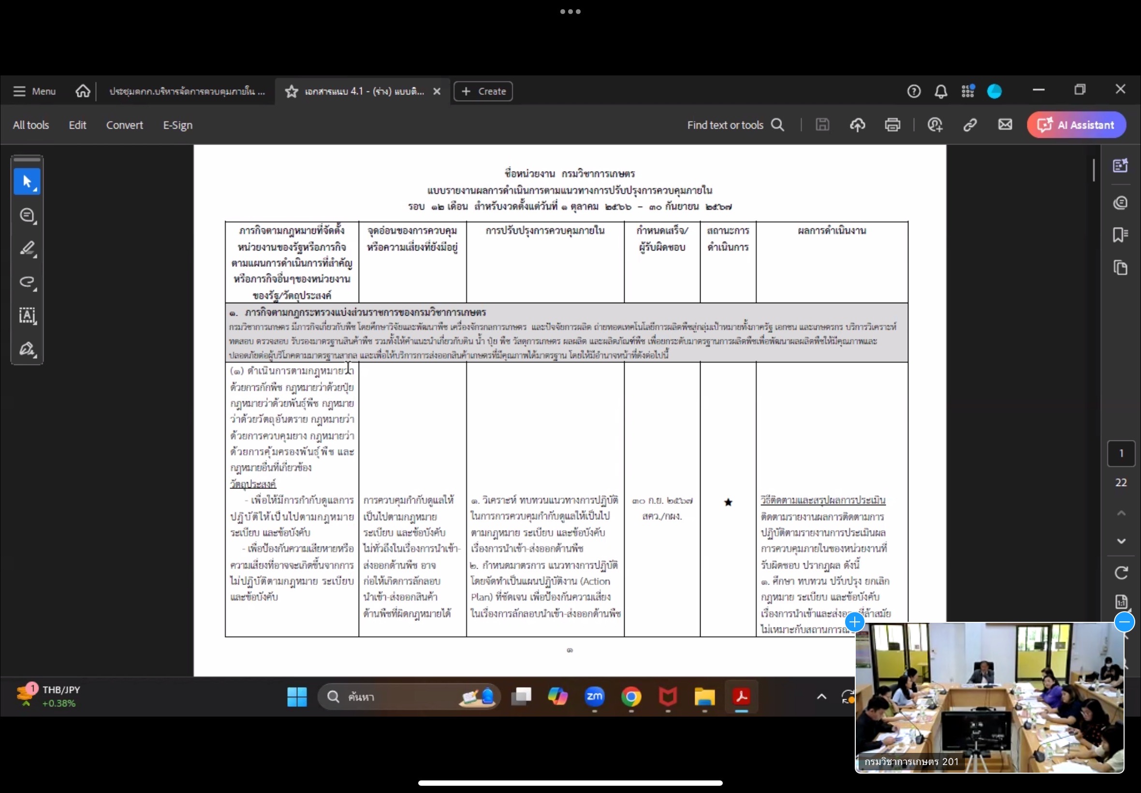The image size is (1141, 793).
Task: Click the วัตถุประสงค์ underlined text
Action: 253,484
